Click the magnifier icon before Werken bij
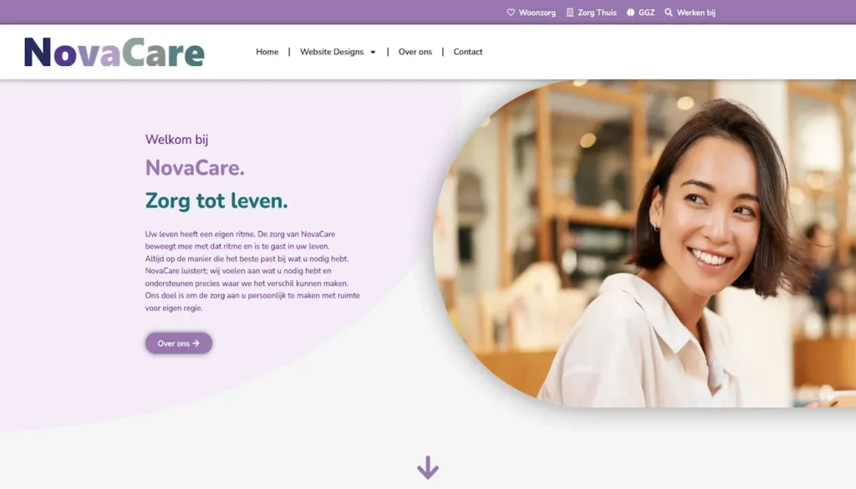This screenshot has height=489, width=856. pyautogui.click(x=669, y=13)
